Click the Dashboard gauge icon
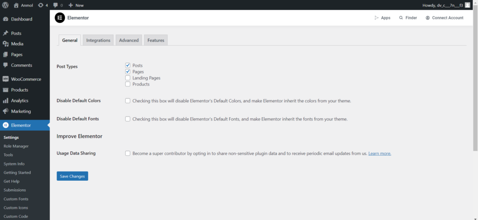This screenshot has width=478, height=220. (6, 19)
